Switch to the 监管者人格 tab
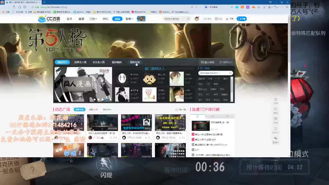 point(80,62)
